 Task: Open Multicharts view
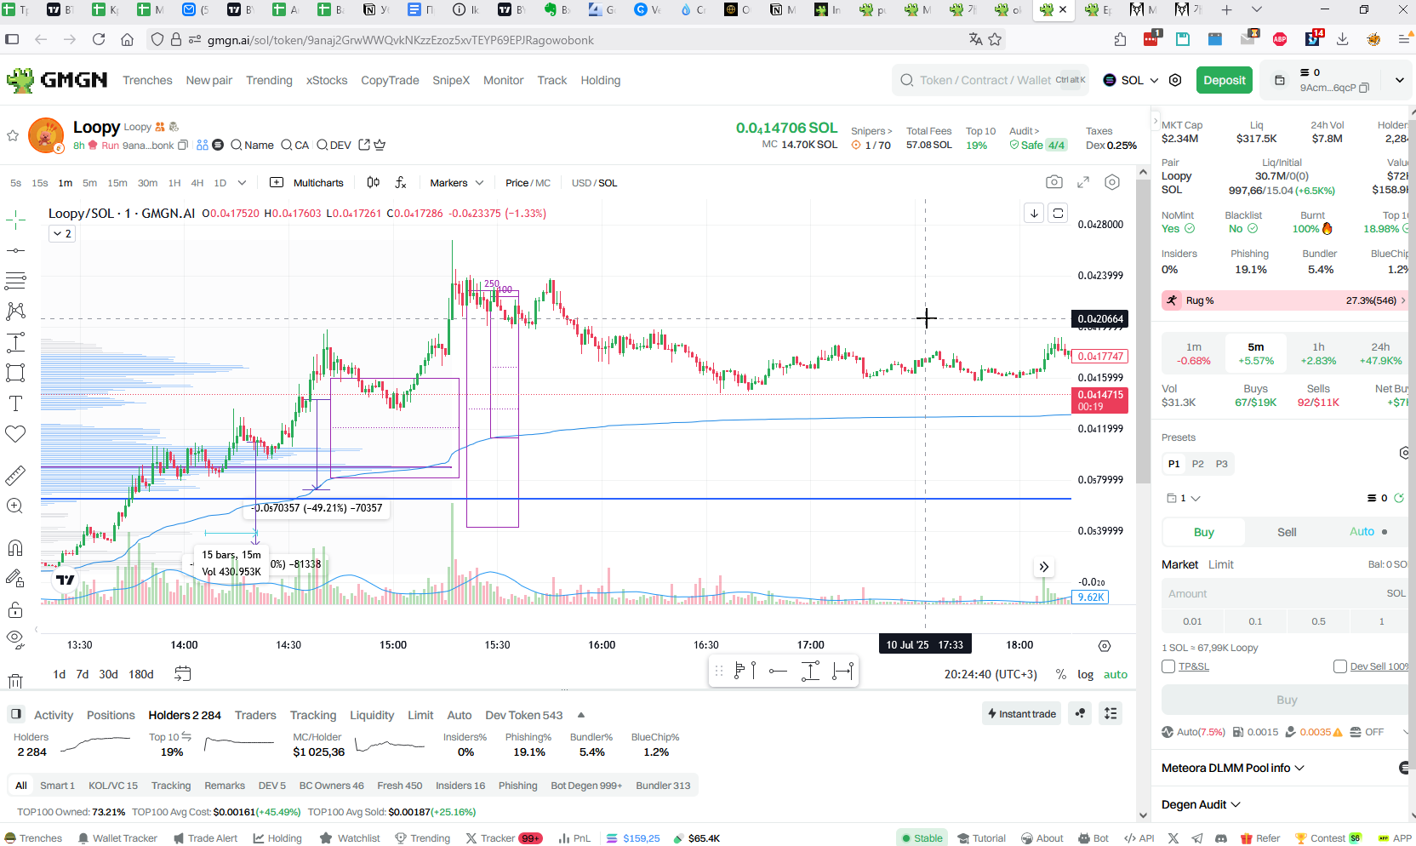pyautogui.click(x=307, y=183)
